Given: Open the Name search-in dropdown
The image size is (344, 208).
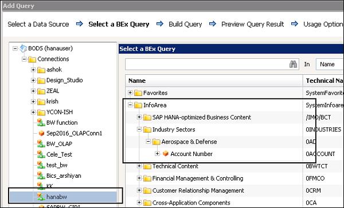Looking at the screenshot, I should click(x=330, y=65).
